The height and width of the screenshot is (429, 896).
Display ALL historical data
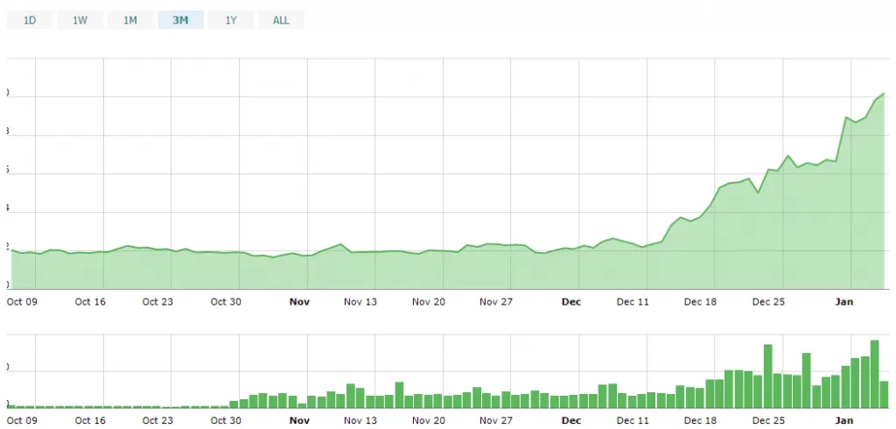click(x=281, y=20)
